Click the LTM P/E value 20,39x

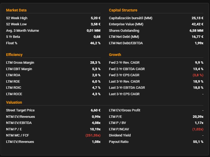pyautogui.click(x=197, y=117)
